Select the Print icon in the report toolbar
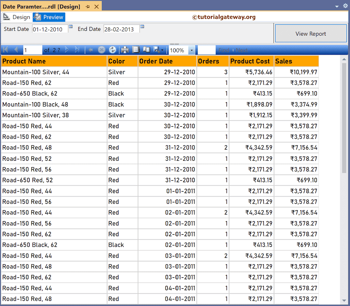The width and height of the screenshot is (350, 306). click(x=124, y=50)
